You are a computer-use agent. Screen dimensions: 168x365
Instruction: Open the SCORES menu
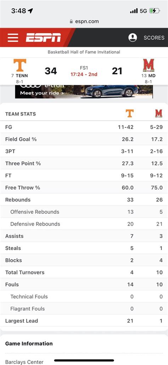[x=154, y=38]
